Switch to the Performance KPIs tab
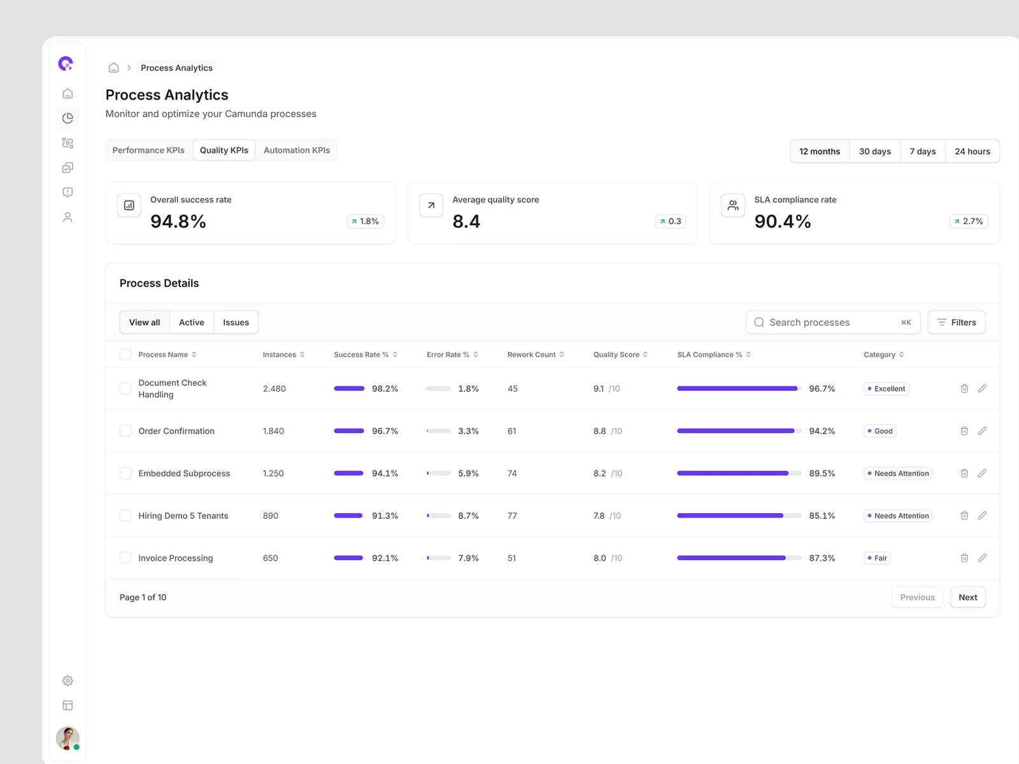Image resolution: width=1019 pixels, height=764 pixels. click(148, 150)
